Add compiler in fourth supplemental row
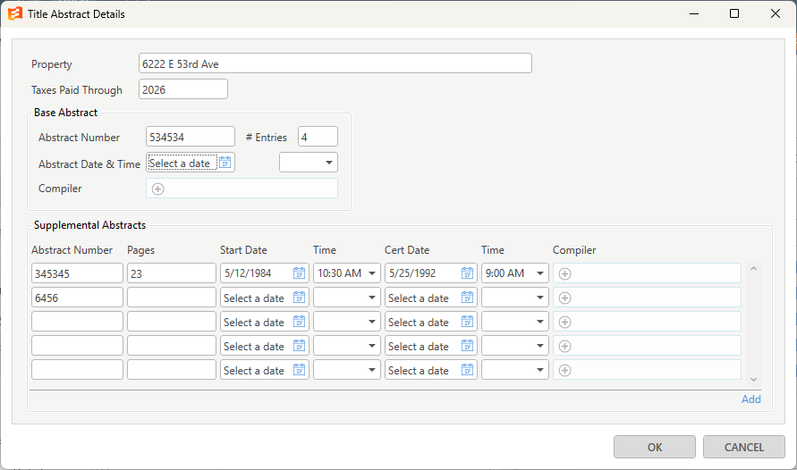Screen dimensions: 797x470 [x=564, y=346]
